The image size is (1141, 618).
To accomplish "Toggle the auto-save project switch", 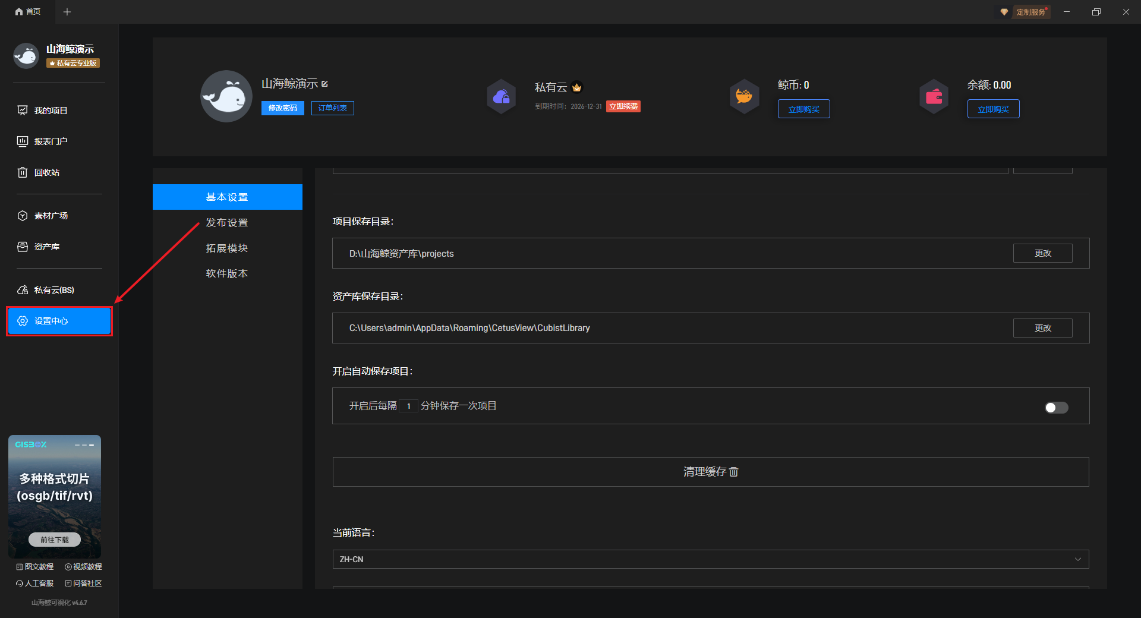I will pyautogui.click(x=1056, y=407).
